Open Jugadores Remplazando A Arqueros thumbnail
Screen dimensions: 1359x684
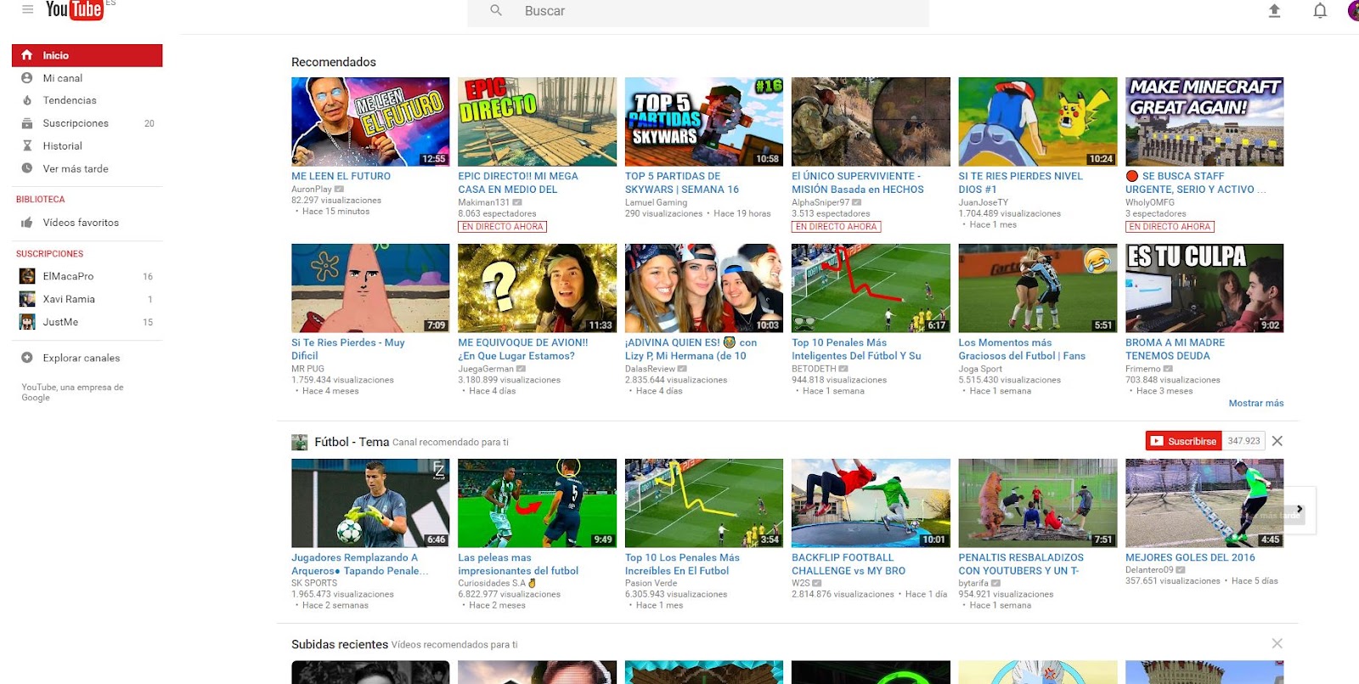[x=370, y=503]
